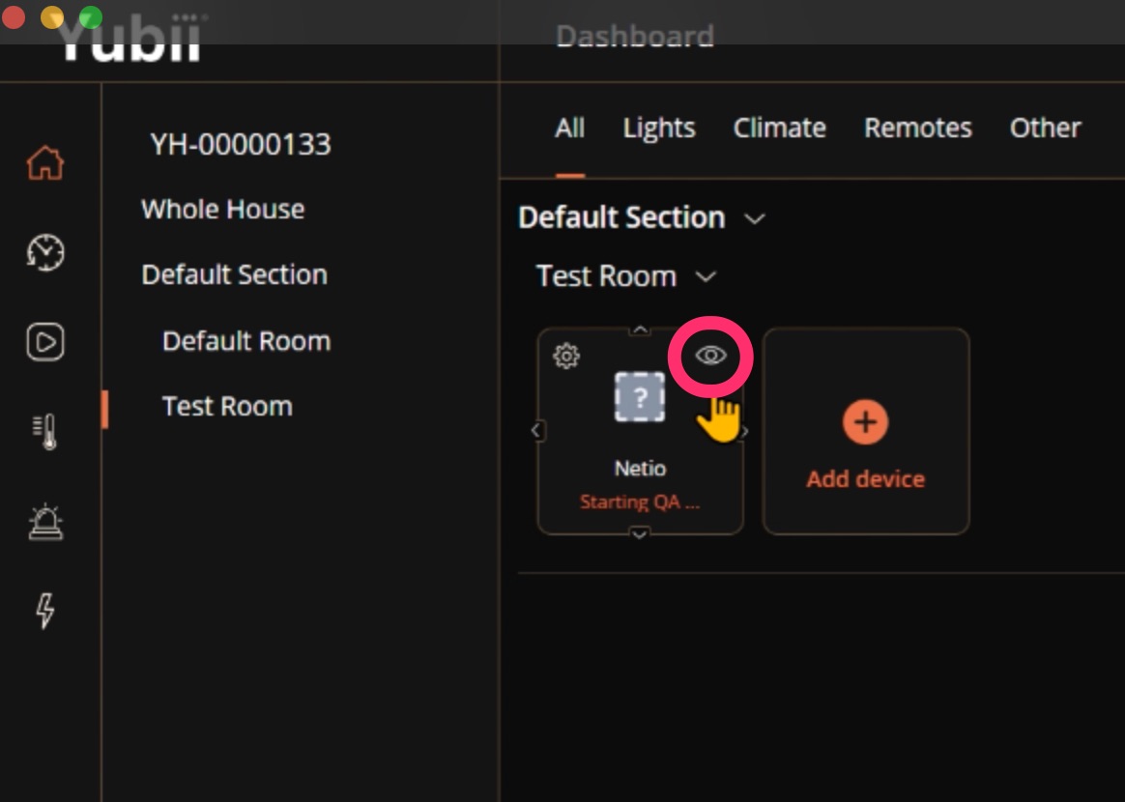Switch to the Other tab

(x=1045, y=128)
